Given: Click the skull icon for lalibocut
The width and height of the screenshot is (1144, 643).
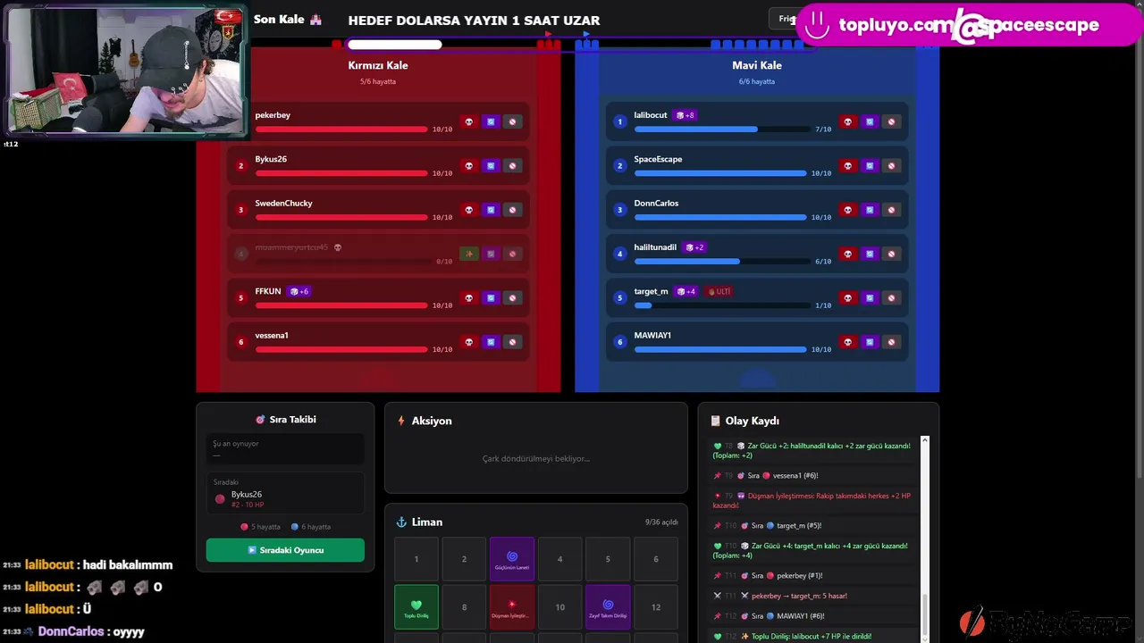Looking at the screenshot, I should click(847, 121).
